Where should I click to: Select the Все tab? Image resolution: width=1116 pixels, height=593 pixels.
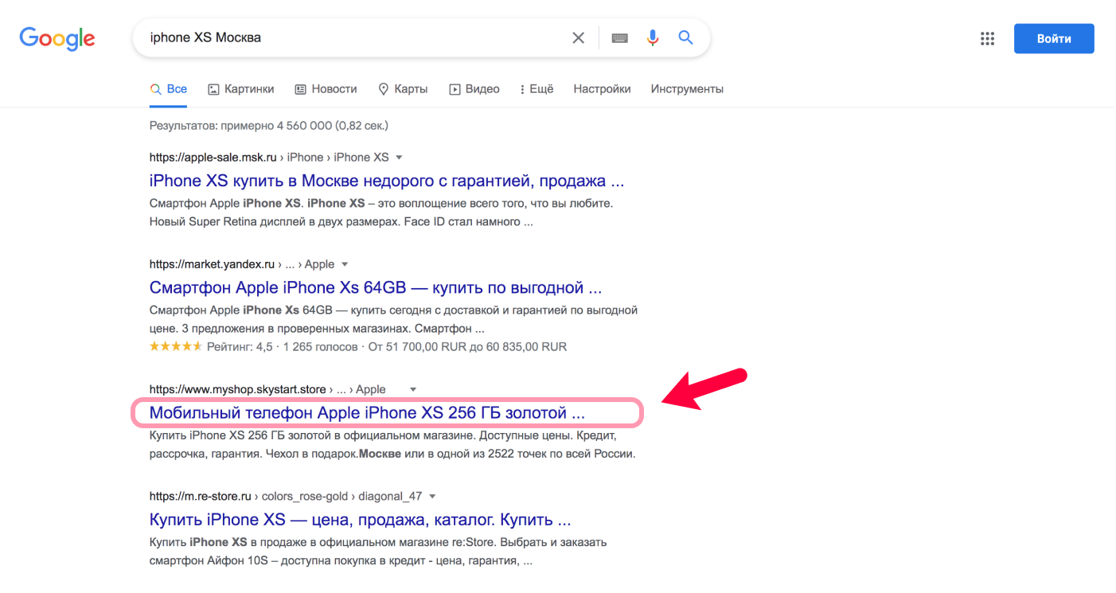169,89
